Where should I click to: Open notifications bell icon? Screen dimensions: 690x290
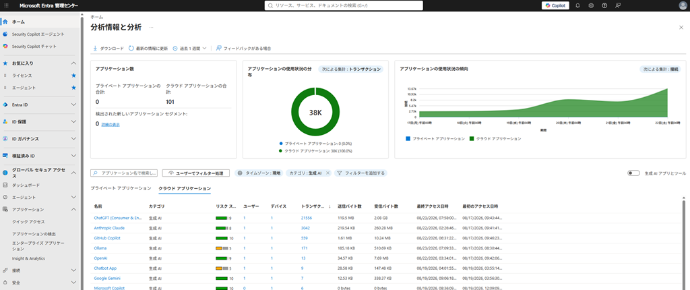(577, 5)
